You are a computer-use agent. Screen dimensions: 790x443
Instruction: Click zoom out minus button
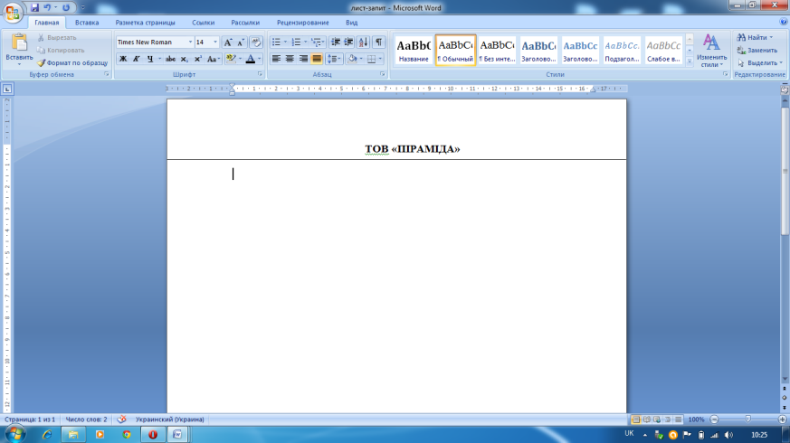click(714, 419)
